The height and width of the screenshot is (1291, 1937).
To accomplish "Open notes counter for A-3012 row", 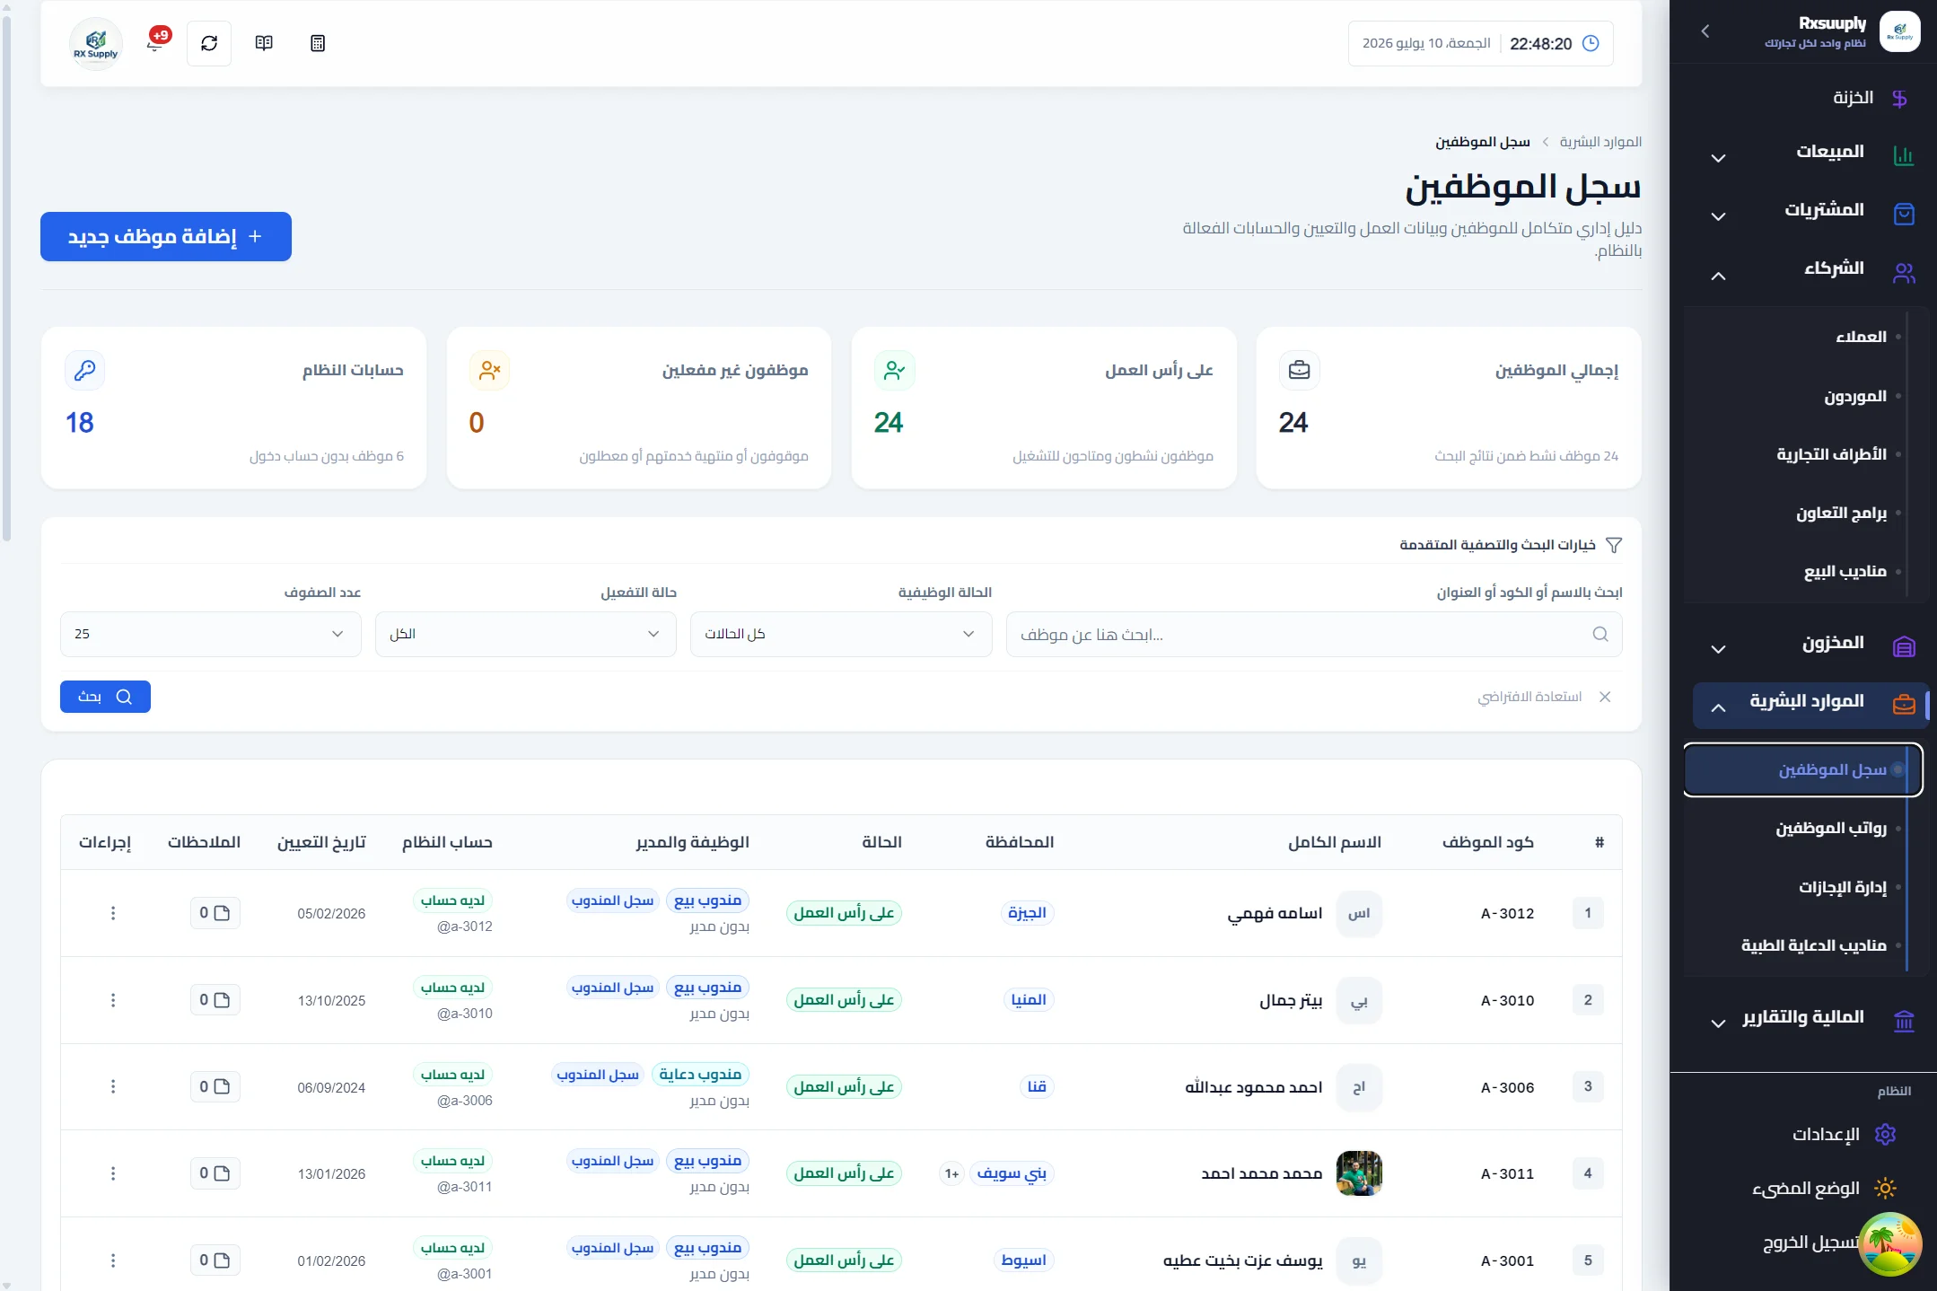I will [x=215, y=913].
